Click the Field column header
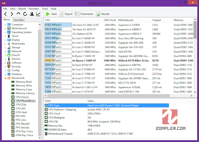This screenshot has height=142, width=199. tap(65, 101)
